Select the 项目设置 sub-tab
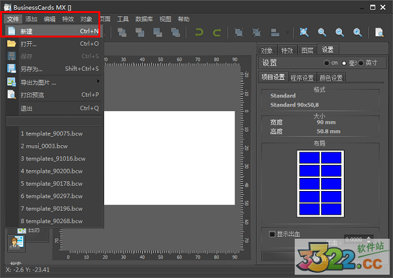 [x=273, y=77]
